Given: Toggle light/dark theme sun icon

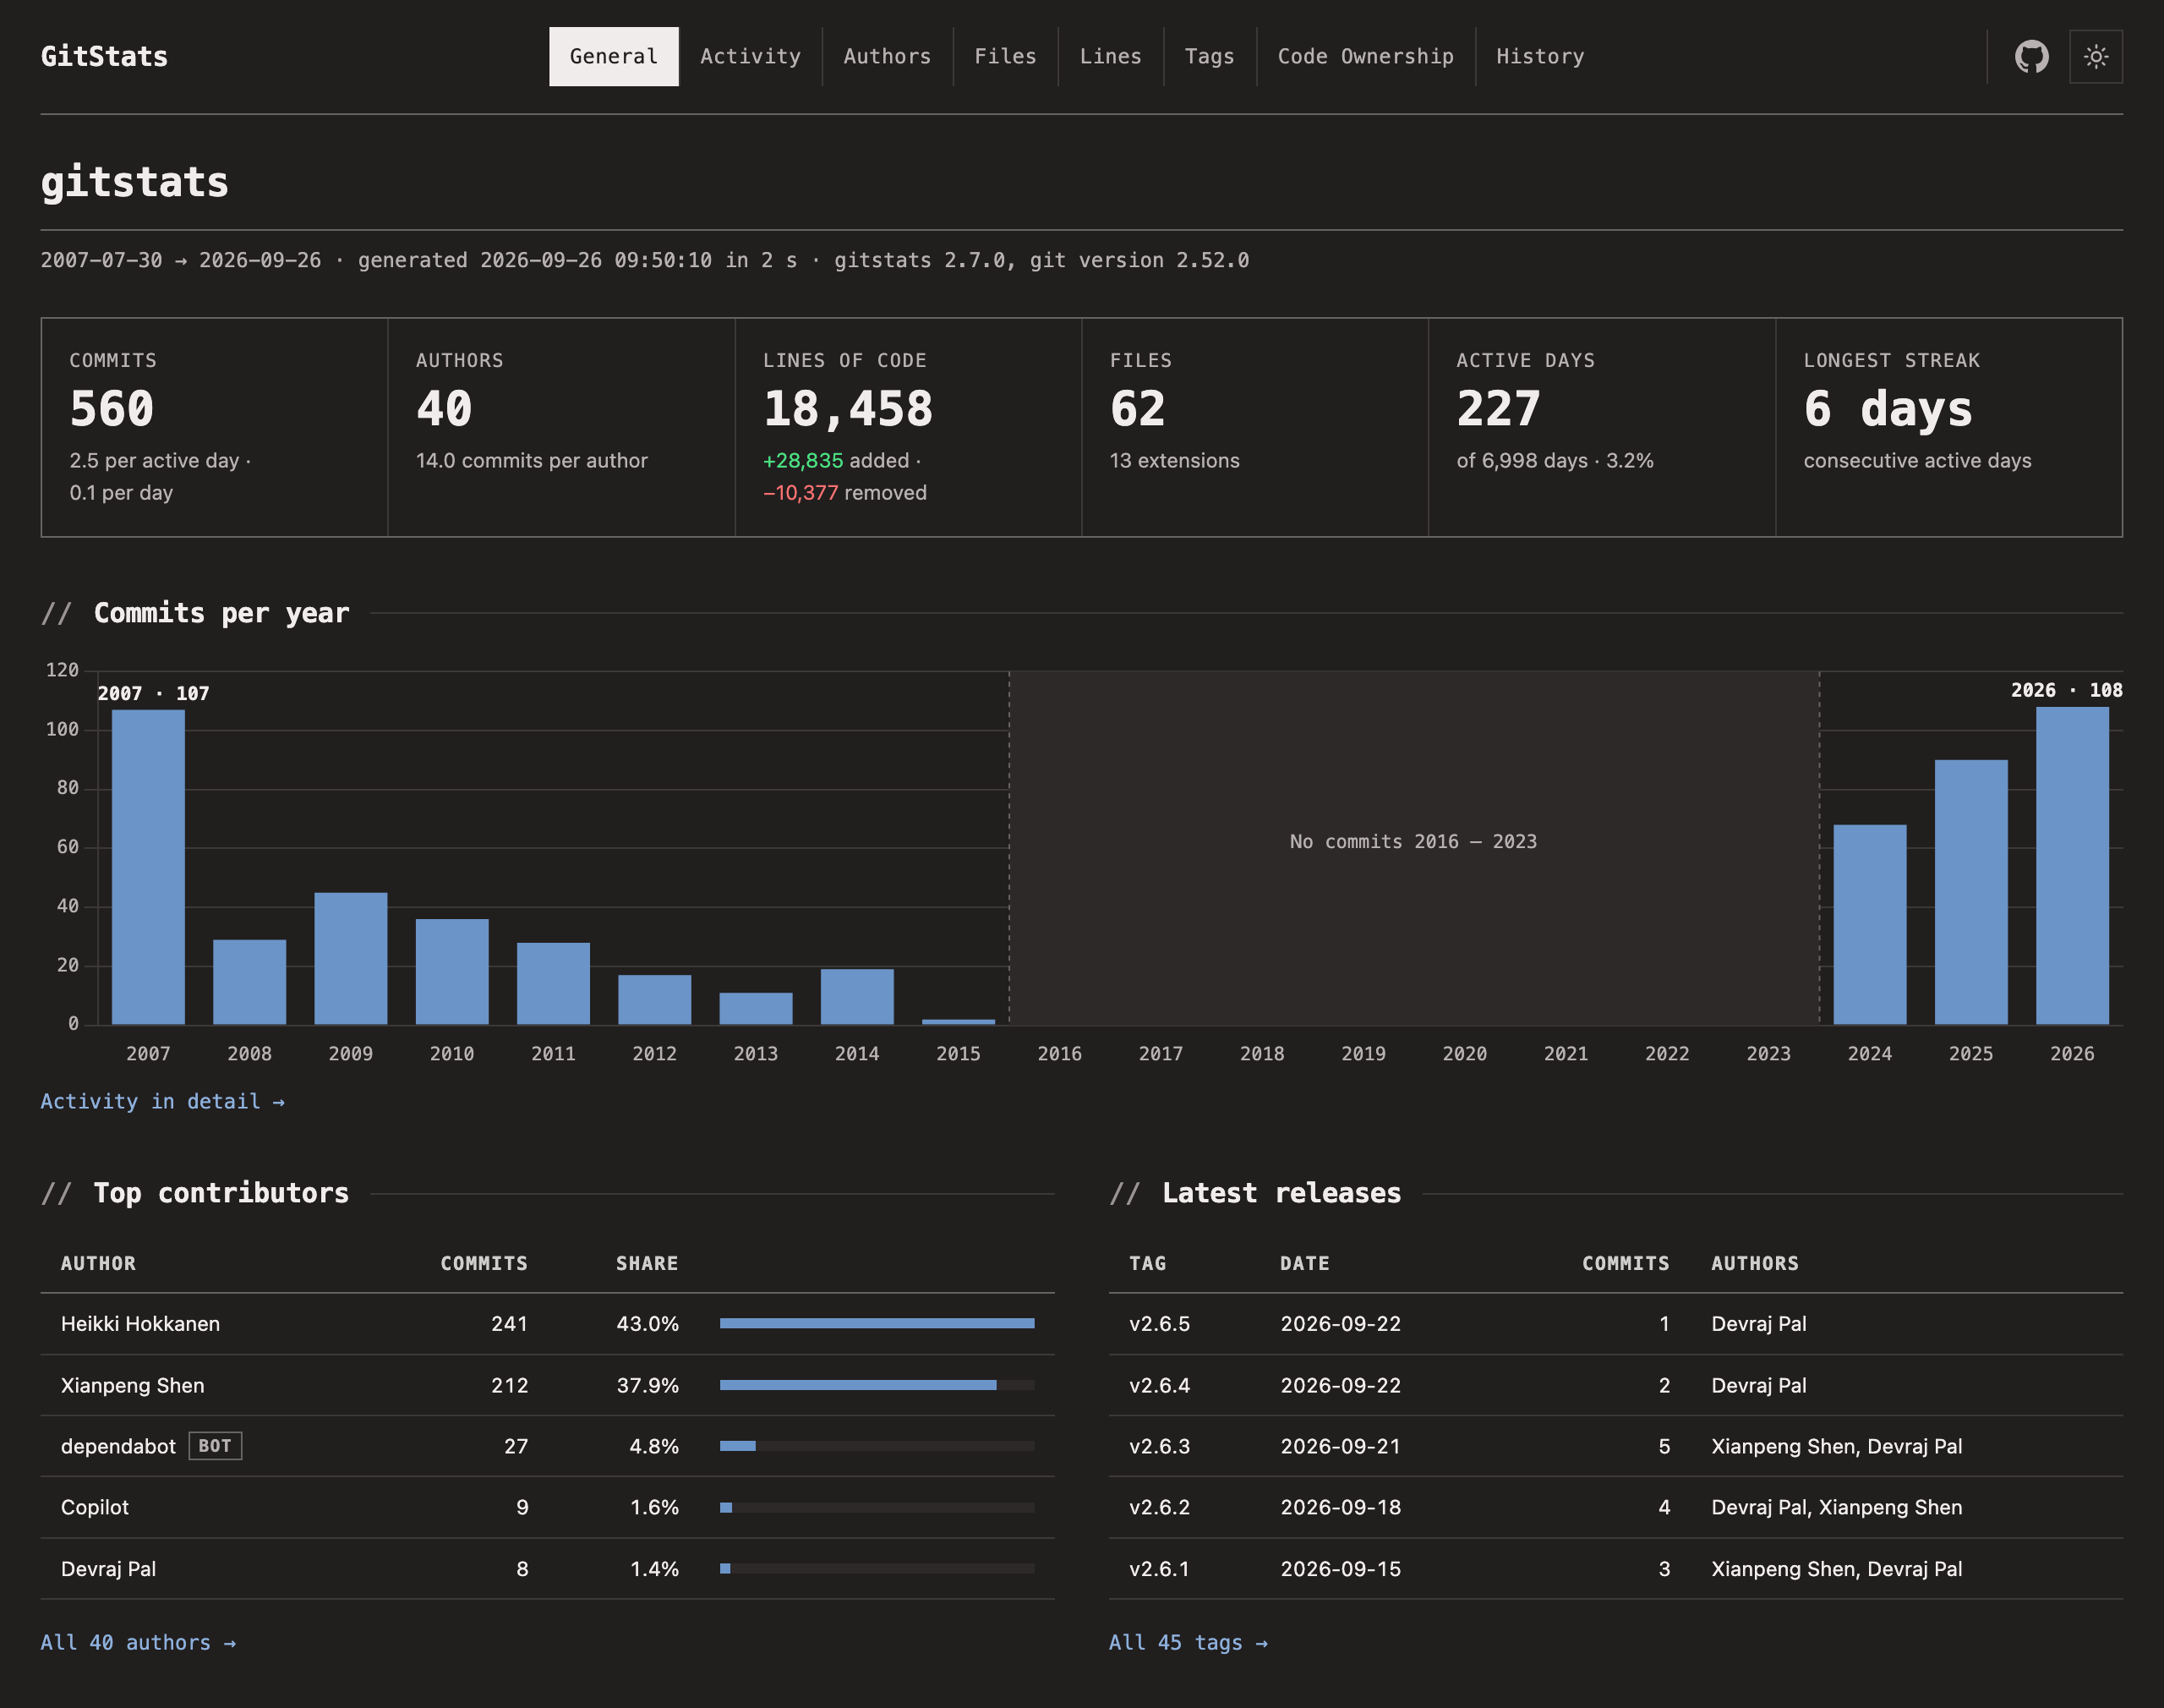Looking at the screenshot, I should pyautogui.click(x=2096, y=57).
